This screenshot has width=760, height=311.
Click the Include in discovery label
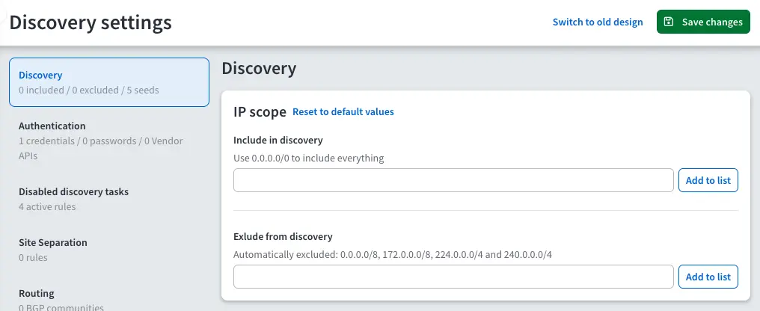pyautogui.click(x=278, y=140)
